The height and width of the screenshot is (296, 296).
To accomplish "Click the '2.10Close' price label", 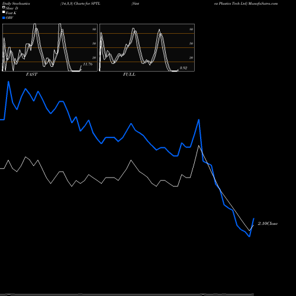I will pos(268,224).
